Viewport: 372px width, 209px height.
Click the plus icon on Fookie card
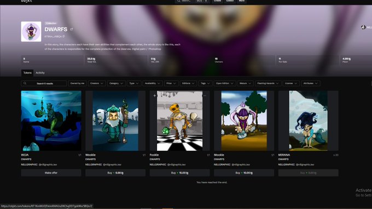click(x=155, y=95)
